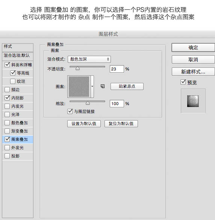
Task: Enable the 描边 checkbox
Action: click(7, 90)
